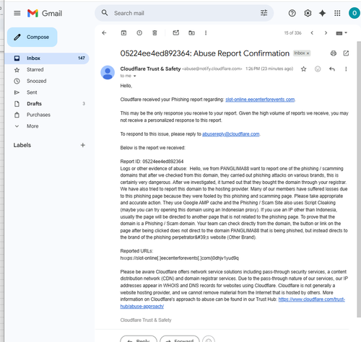Image resolution: width=361 pixels, height=342 pixels.
Task: Open the Google apps grid
Action: click(x=337, y=13)
